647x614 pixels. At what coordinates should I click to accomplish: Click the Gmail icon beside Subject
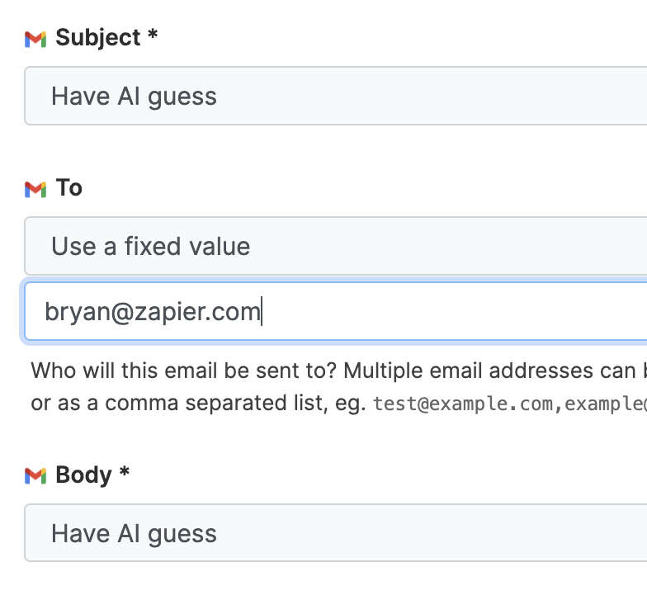click(35, 40)
